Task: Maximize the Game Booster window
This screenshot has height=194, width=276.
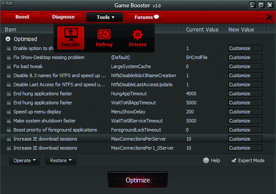Action: (x=261, y=5)
